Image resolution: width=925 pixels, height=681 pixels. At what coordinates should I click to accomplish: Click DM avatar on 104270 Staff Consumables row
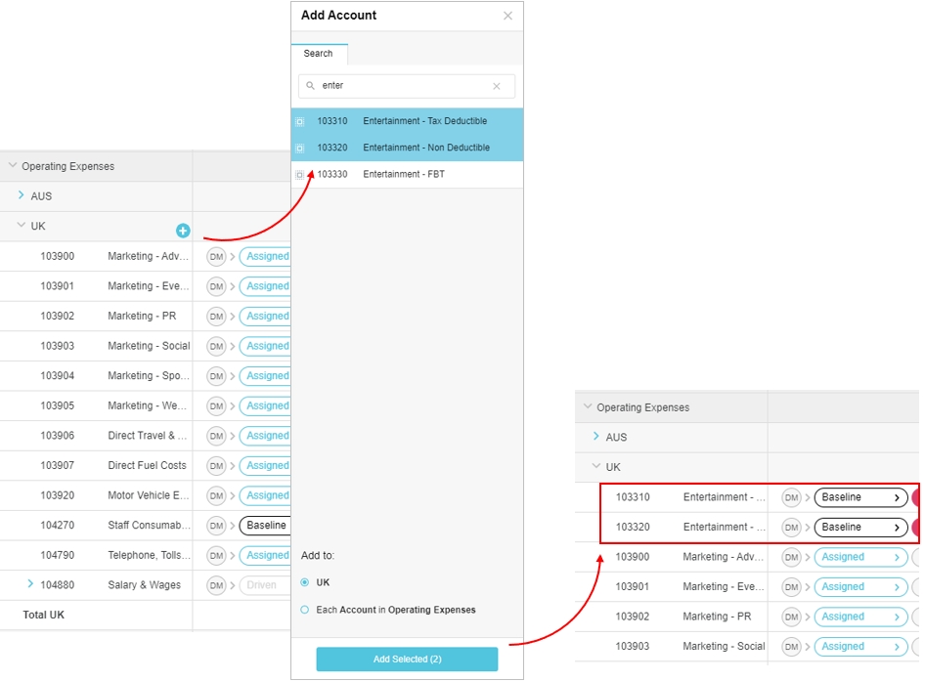[216, 526]
